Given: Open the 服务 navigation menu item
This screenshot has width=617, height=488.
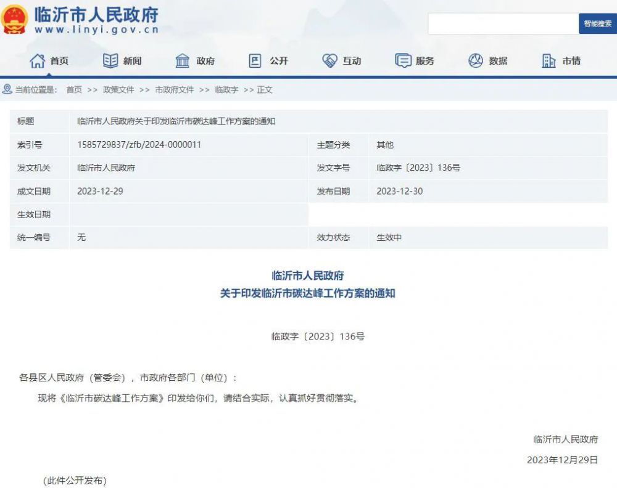Looking at the screenshot, I should [424, 60].
